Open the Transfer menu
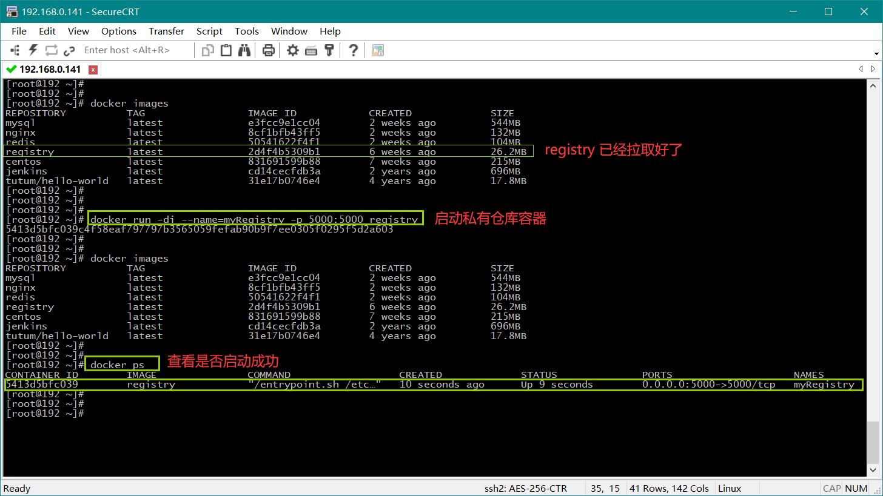883x496 pixels. coord(166,31)
